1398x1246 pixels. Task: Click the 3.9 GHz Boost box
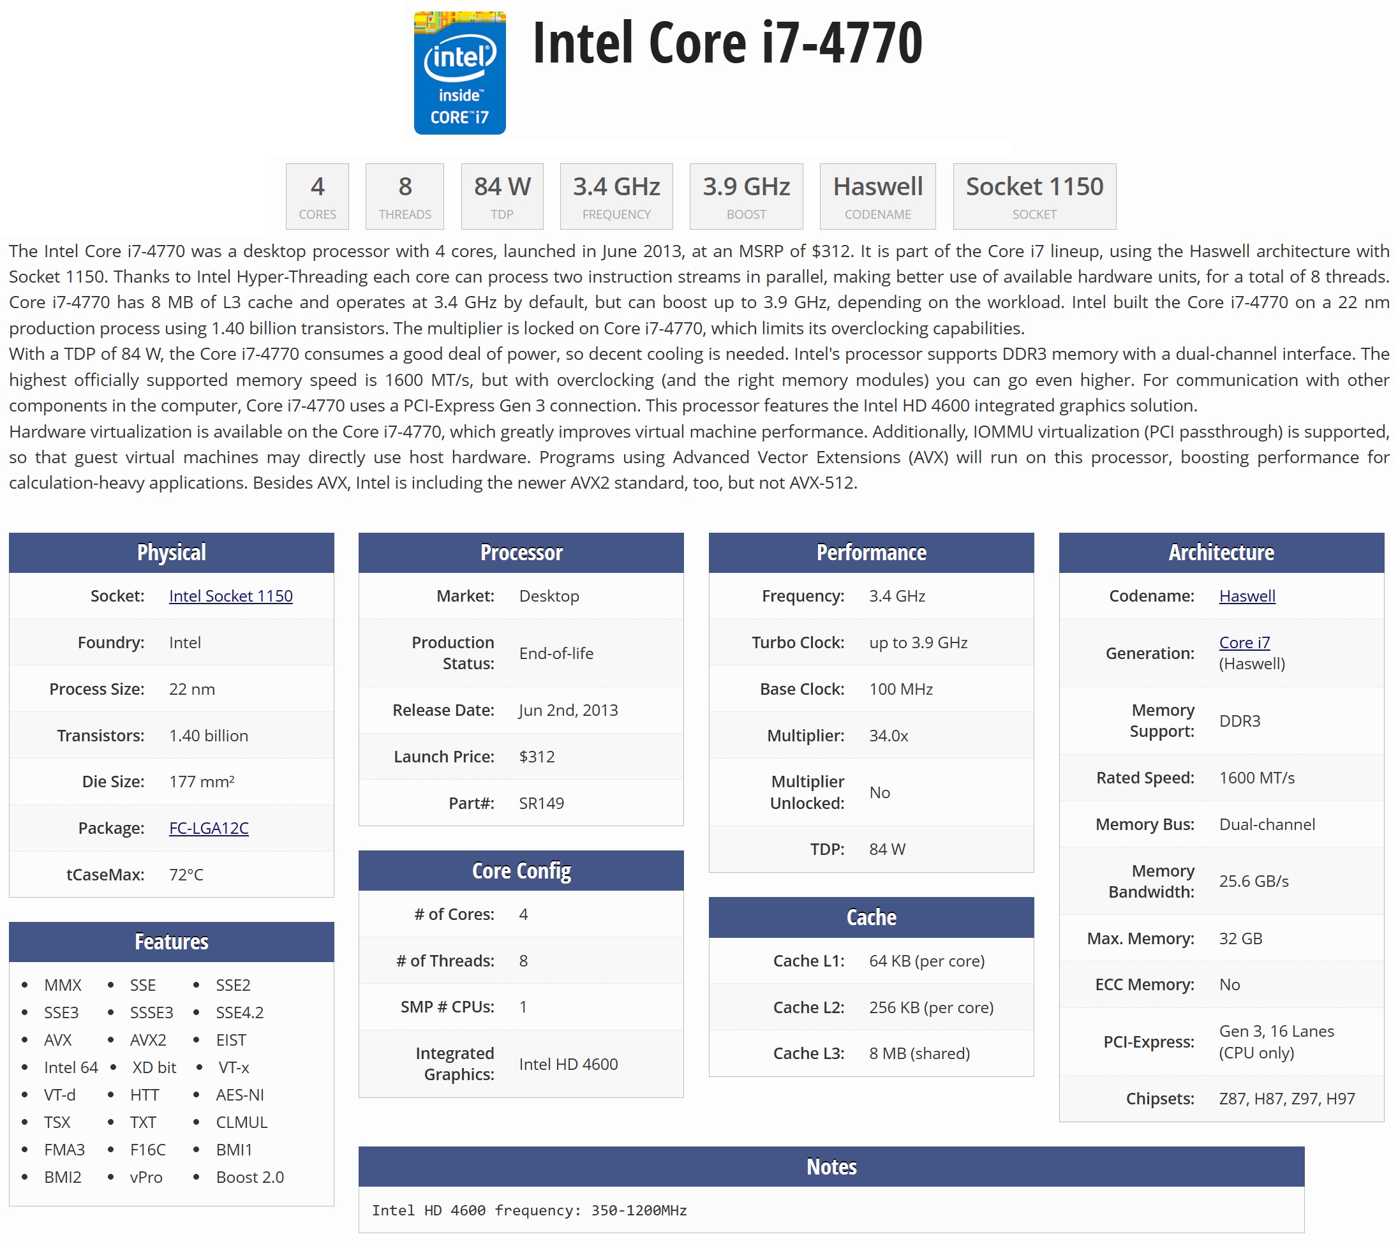(x=747, y=196)
